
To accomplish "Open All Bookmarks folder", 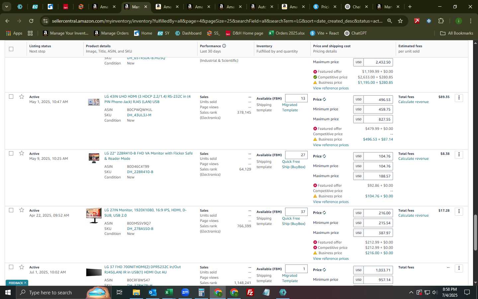I will pos(456,33).
